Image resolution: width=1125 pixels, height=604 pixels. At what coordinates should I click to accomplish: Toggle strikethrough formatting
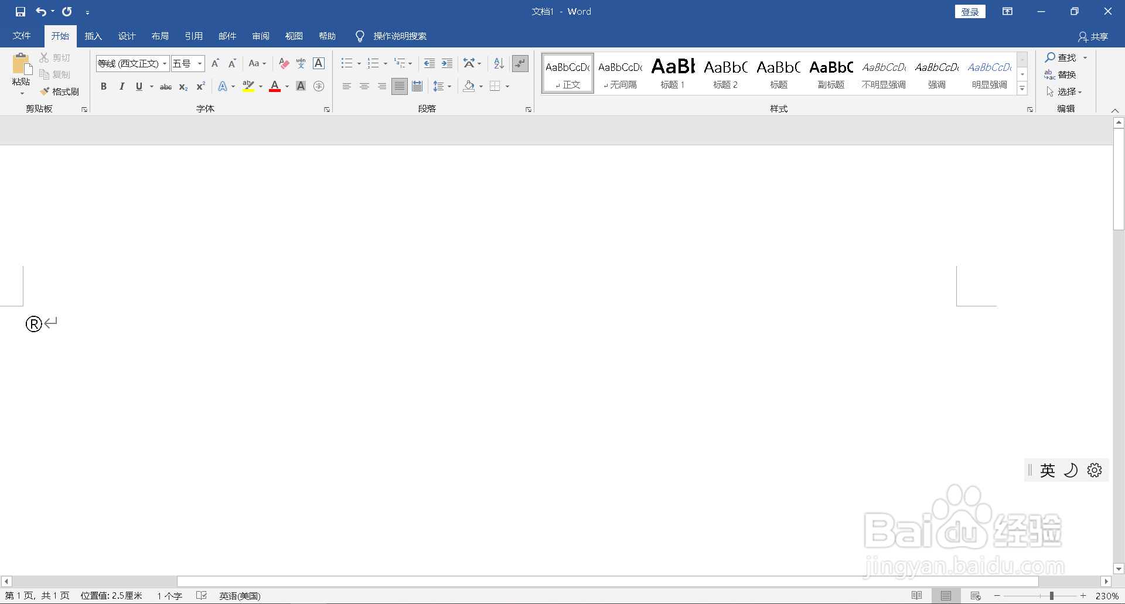pyautogui.click(x=166, y=87)
